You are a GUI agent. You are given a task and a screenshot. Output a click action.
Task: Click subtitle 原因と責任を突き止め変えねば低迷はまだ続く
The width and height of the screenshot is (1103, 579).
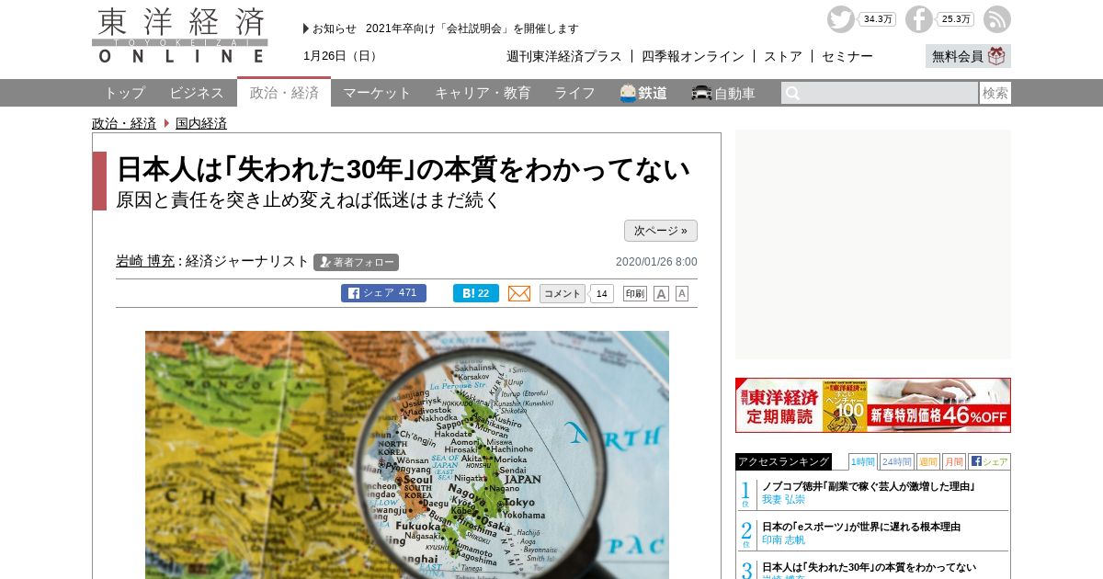(x=308, y=199)
